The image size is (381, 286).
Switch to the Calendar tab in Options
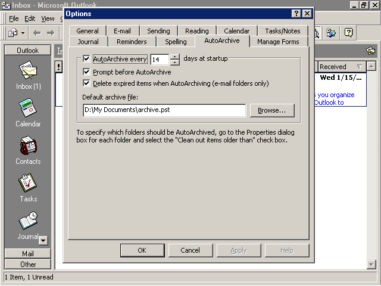tap(237, 31)
